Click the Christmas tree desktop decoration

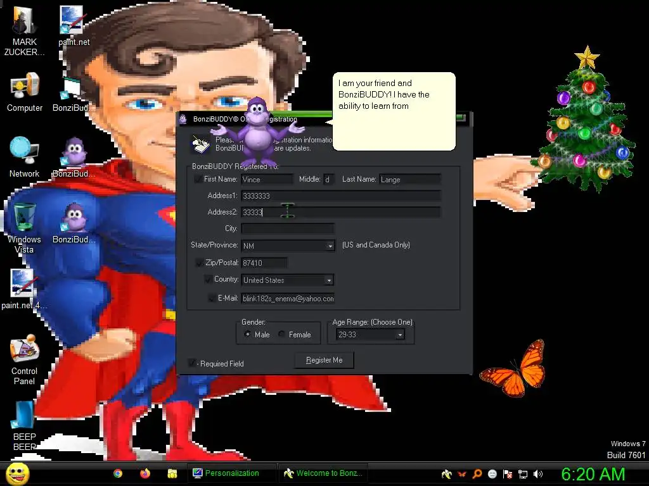(x=584, y=120)
